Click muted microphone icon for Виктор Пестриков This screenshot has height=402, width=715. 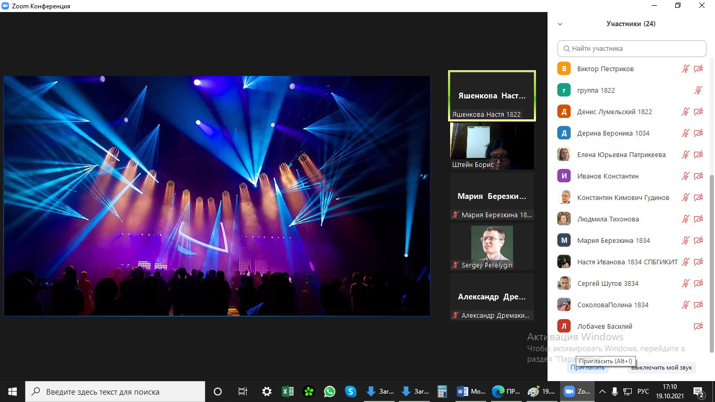(x=685, y=69)
